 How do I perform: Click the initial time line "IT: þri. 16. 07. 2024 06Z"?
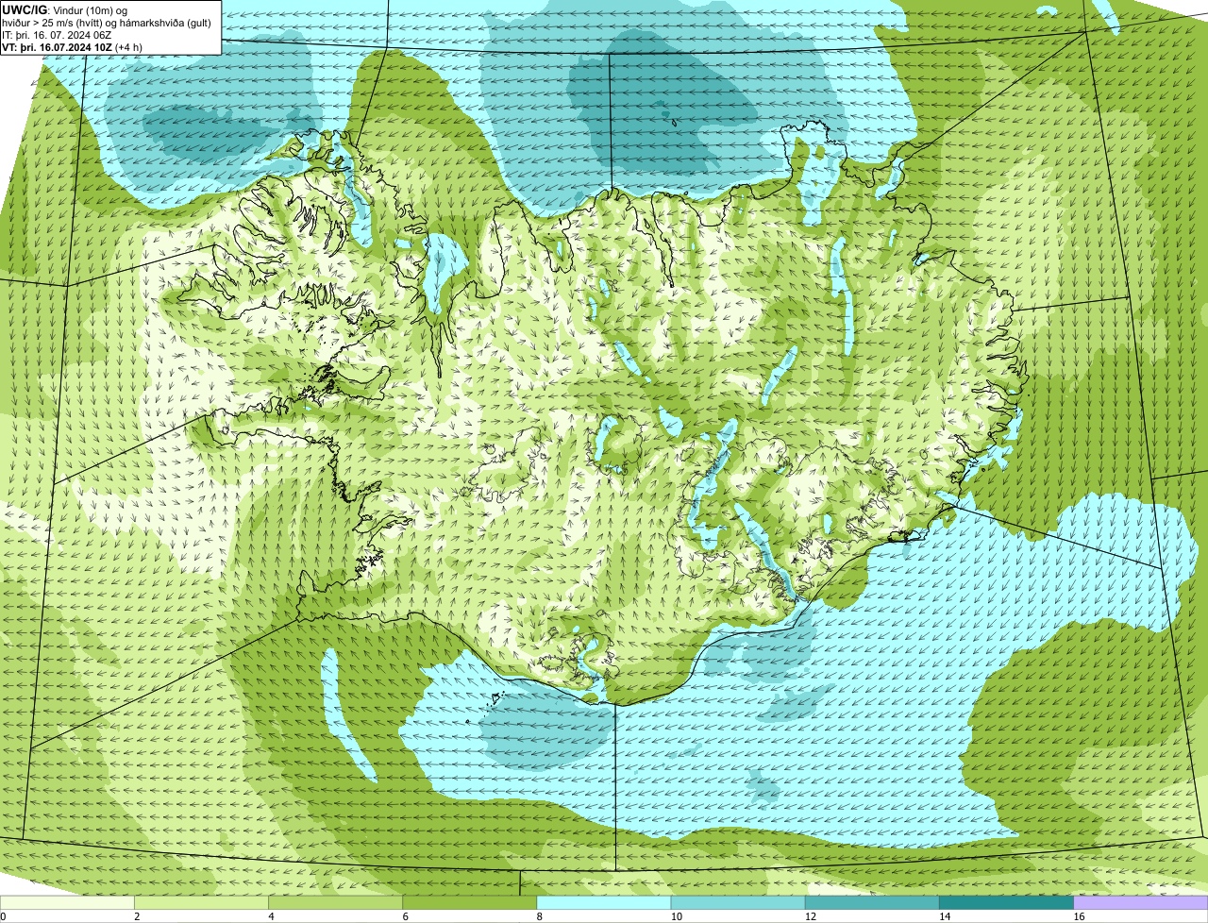(x=57, y=34)
